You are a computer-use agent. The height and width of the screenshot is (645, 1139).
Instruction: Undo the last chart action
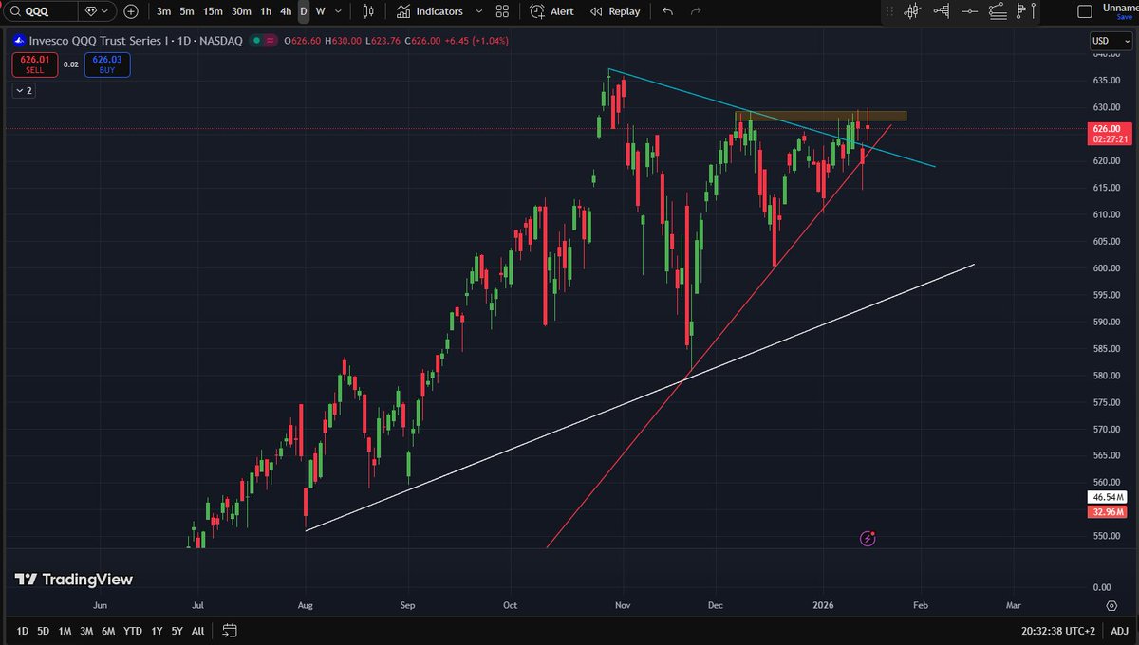pyautogui.click(x=668, y=11)
